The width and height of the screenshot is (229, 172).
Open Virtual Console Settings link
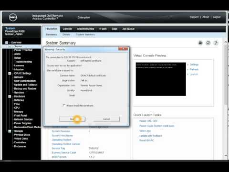[x=194, y=64]
